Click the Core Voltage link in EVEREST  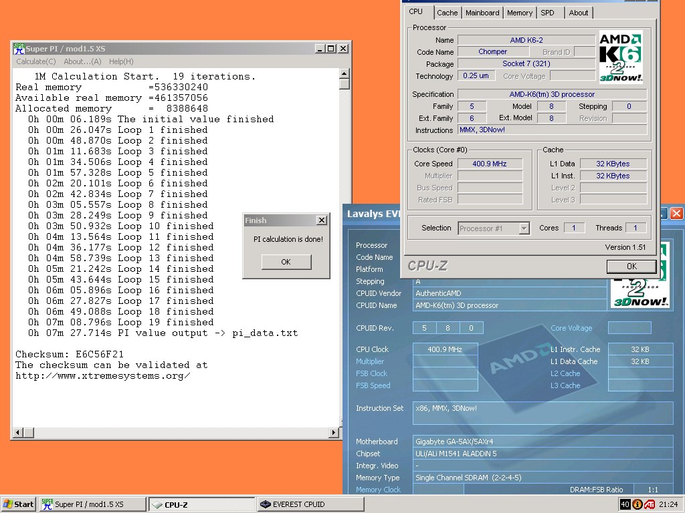(571, 328)
